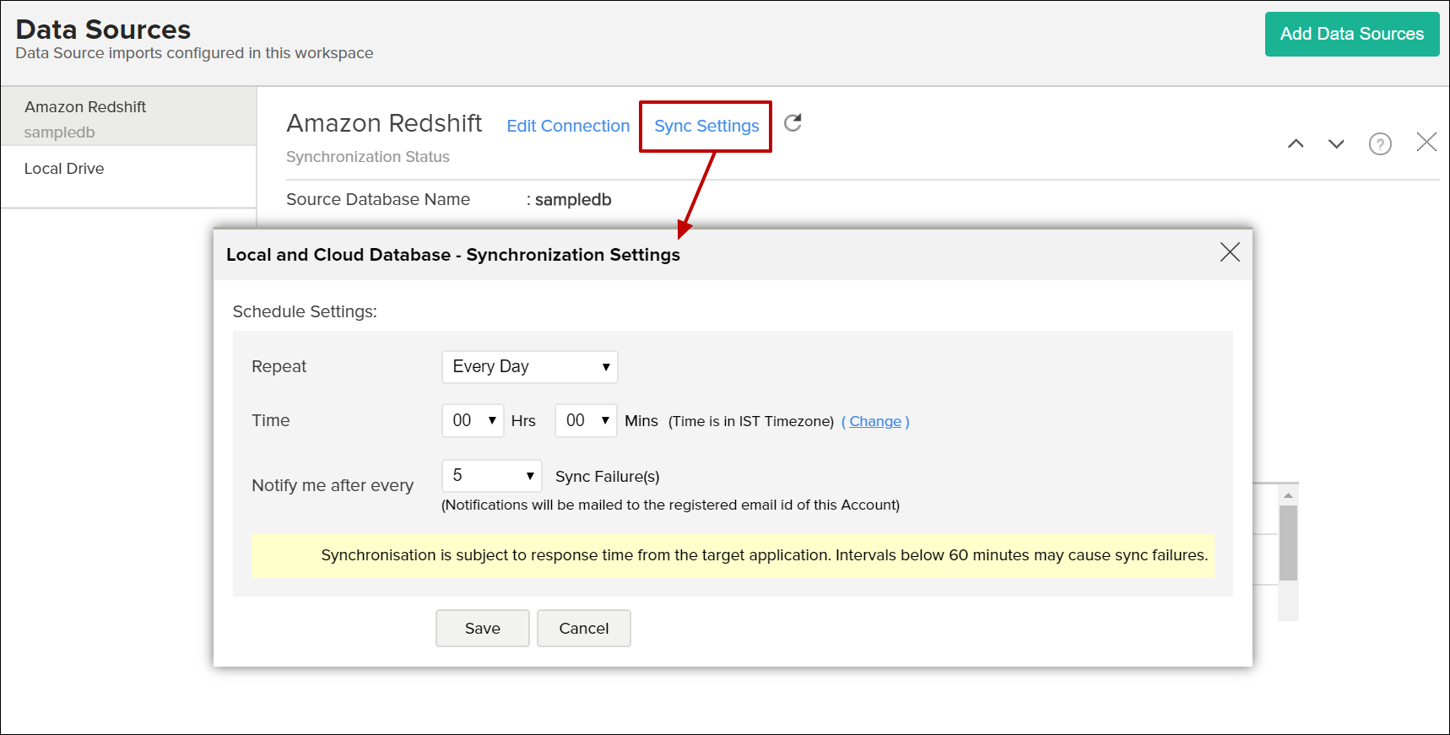
Task: Click the refresh sync icon beside Sync Settings
Action: point(793,123)
